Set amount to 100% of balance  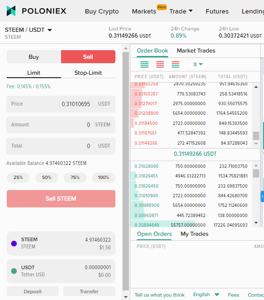tap(103, 177)
